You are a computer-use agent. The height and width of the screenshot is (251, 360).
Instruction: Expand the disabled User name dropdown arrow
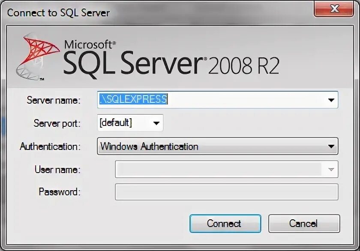coord(331,170)
